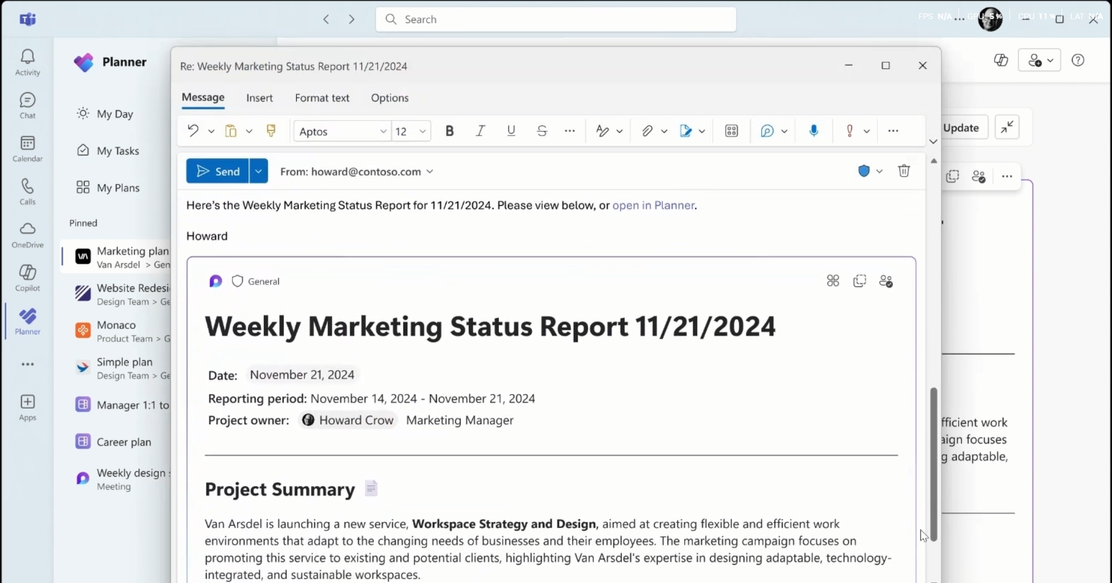The height and width of the screenshot is (583, 1112).
Task: Open My Tasks in Planner
Action: 118,151
